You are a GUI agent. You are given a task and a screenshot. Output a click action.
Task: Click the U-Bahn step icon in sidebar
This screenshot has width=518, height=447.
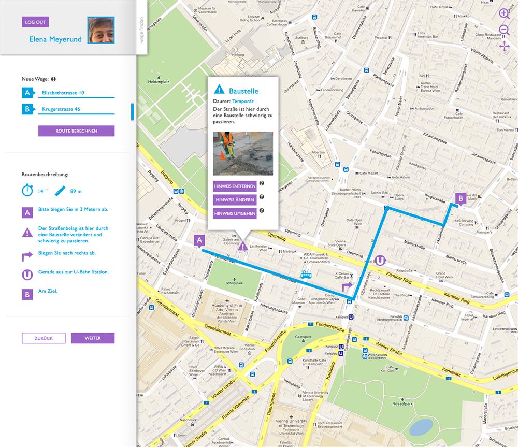(x=27, y=275)
